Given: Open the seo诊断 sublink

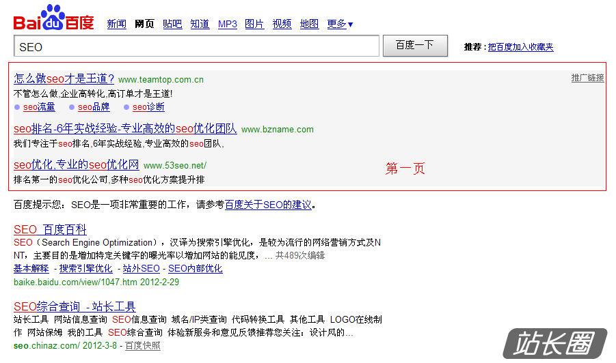Looking at the screenshot, I should (x=148, y=106).
